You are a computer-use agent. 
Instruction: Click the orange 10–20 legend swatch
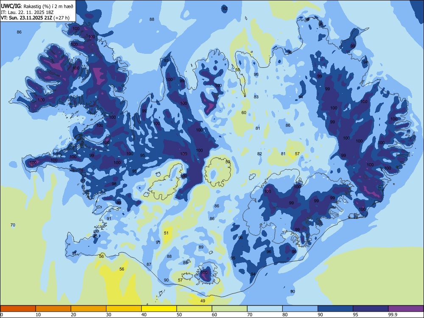(x=53, y=309)
